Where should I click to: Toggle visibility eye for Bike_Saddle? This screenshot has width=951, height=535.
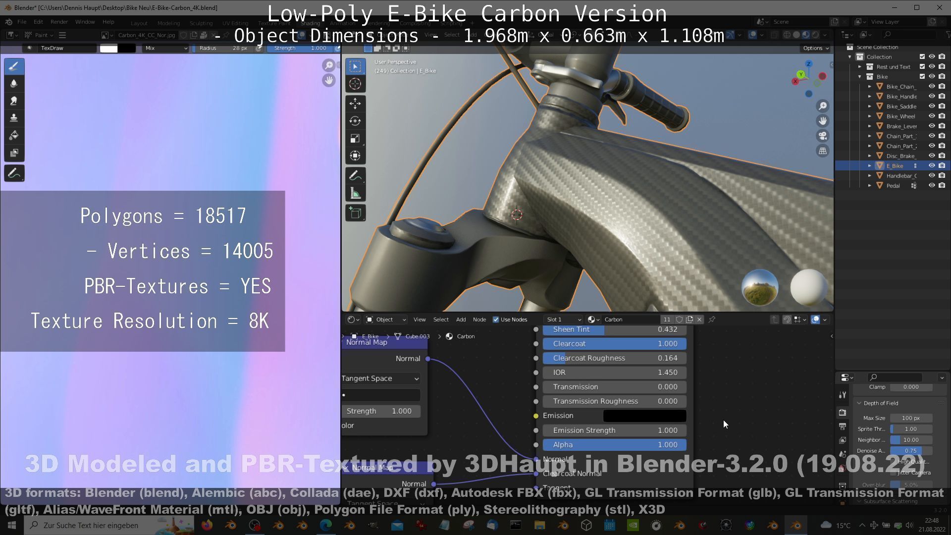tap(932, 106)
